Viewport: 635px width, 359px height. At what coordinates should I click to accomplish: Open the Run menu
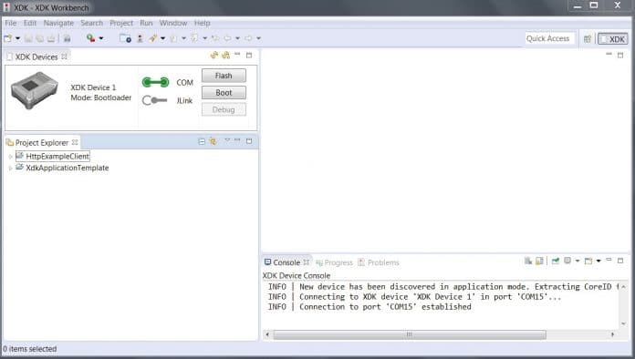click(x=146, y=23)
